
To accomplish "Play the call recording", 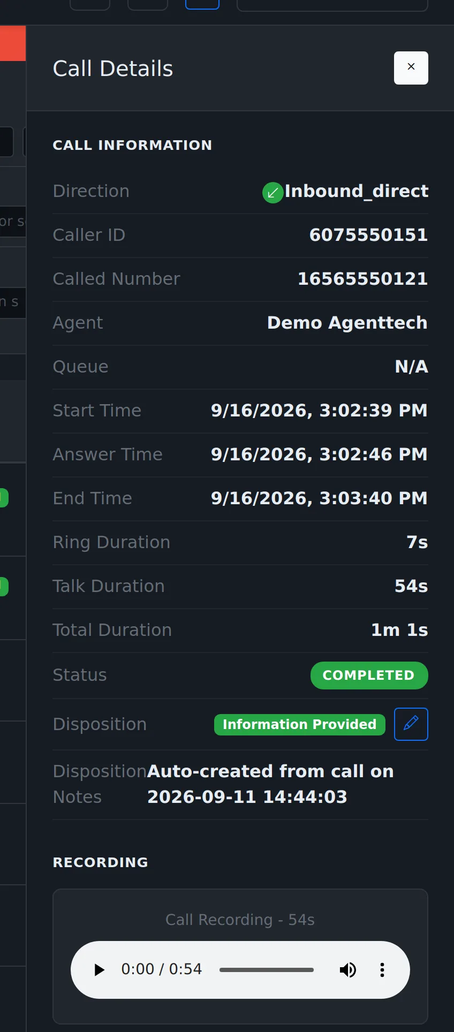I will coord(99,970).
